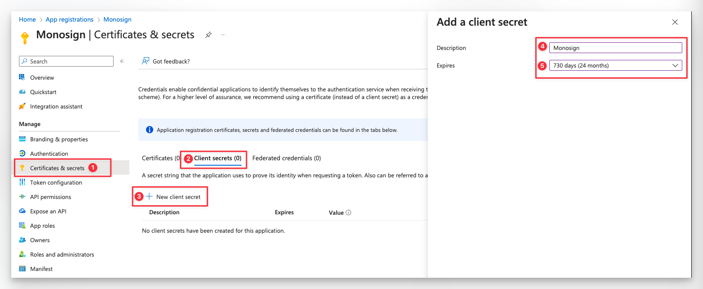Switch to the Federated credentials tab
Viewport: 703px width, 289px height.
tap(287, 158)
